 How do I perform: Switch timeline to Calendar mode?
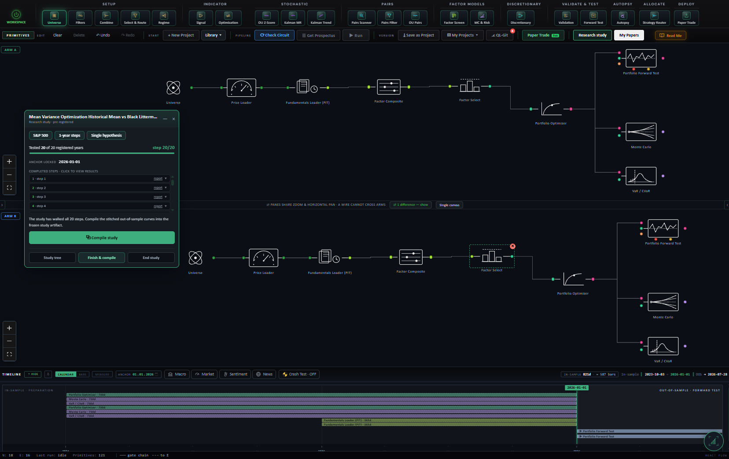[x=66, y=375]
